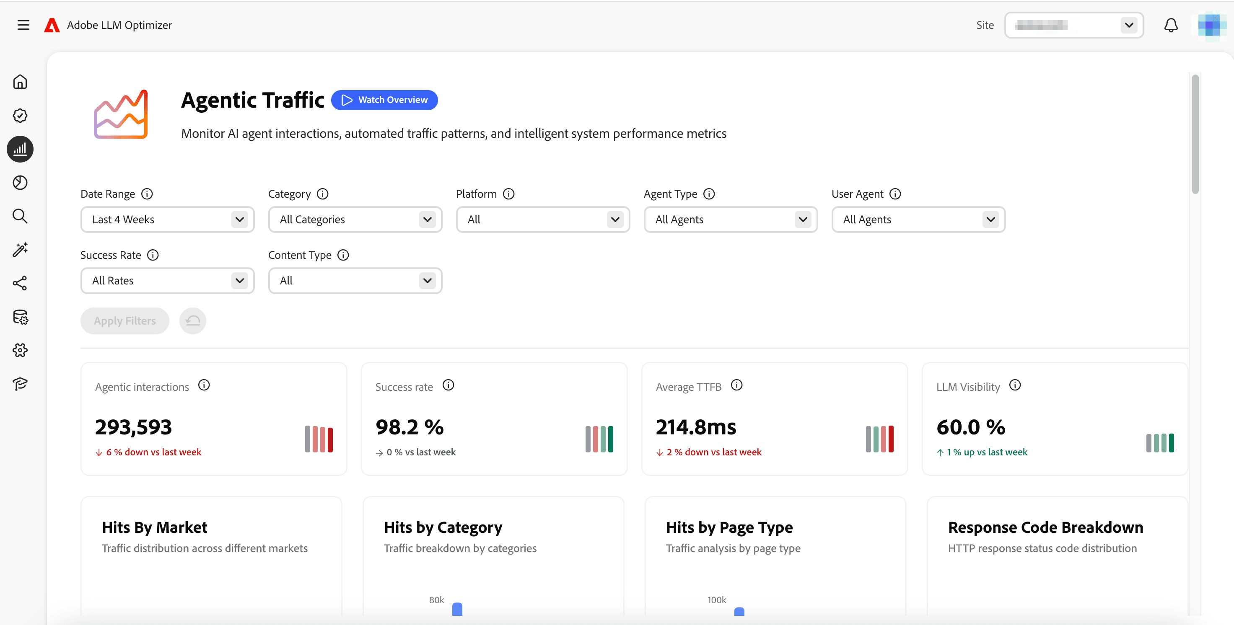Open the Date Range Last 4 Weeks dropdown

(167, 220)
